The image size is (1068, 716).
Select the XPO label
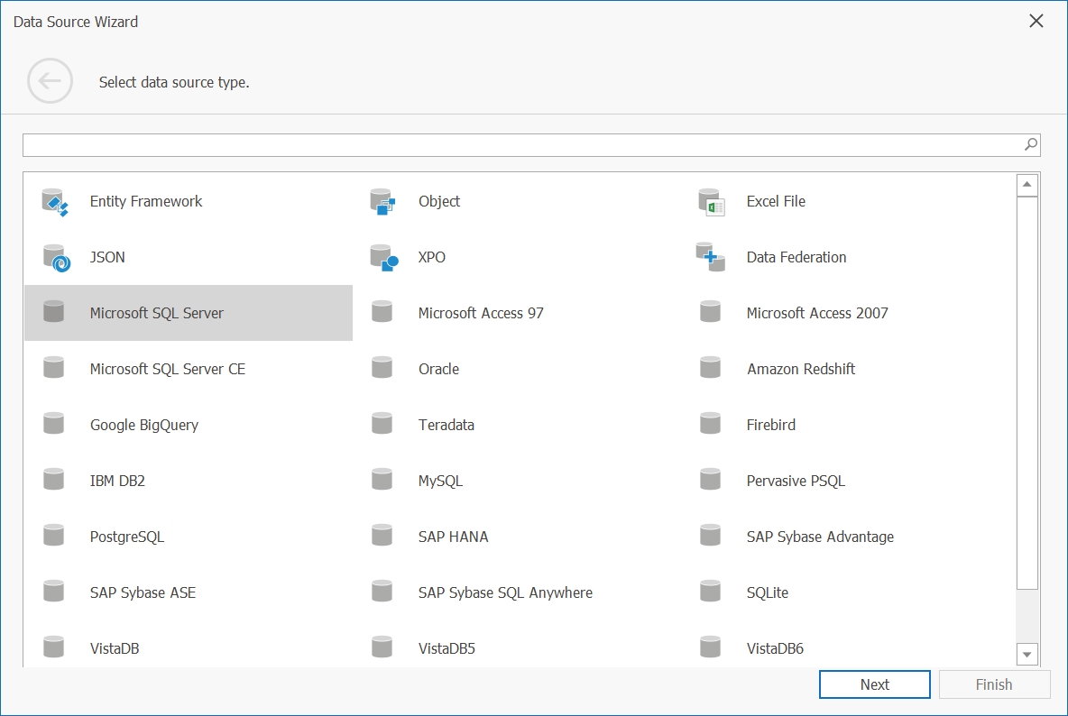(432, 257)
